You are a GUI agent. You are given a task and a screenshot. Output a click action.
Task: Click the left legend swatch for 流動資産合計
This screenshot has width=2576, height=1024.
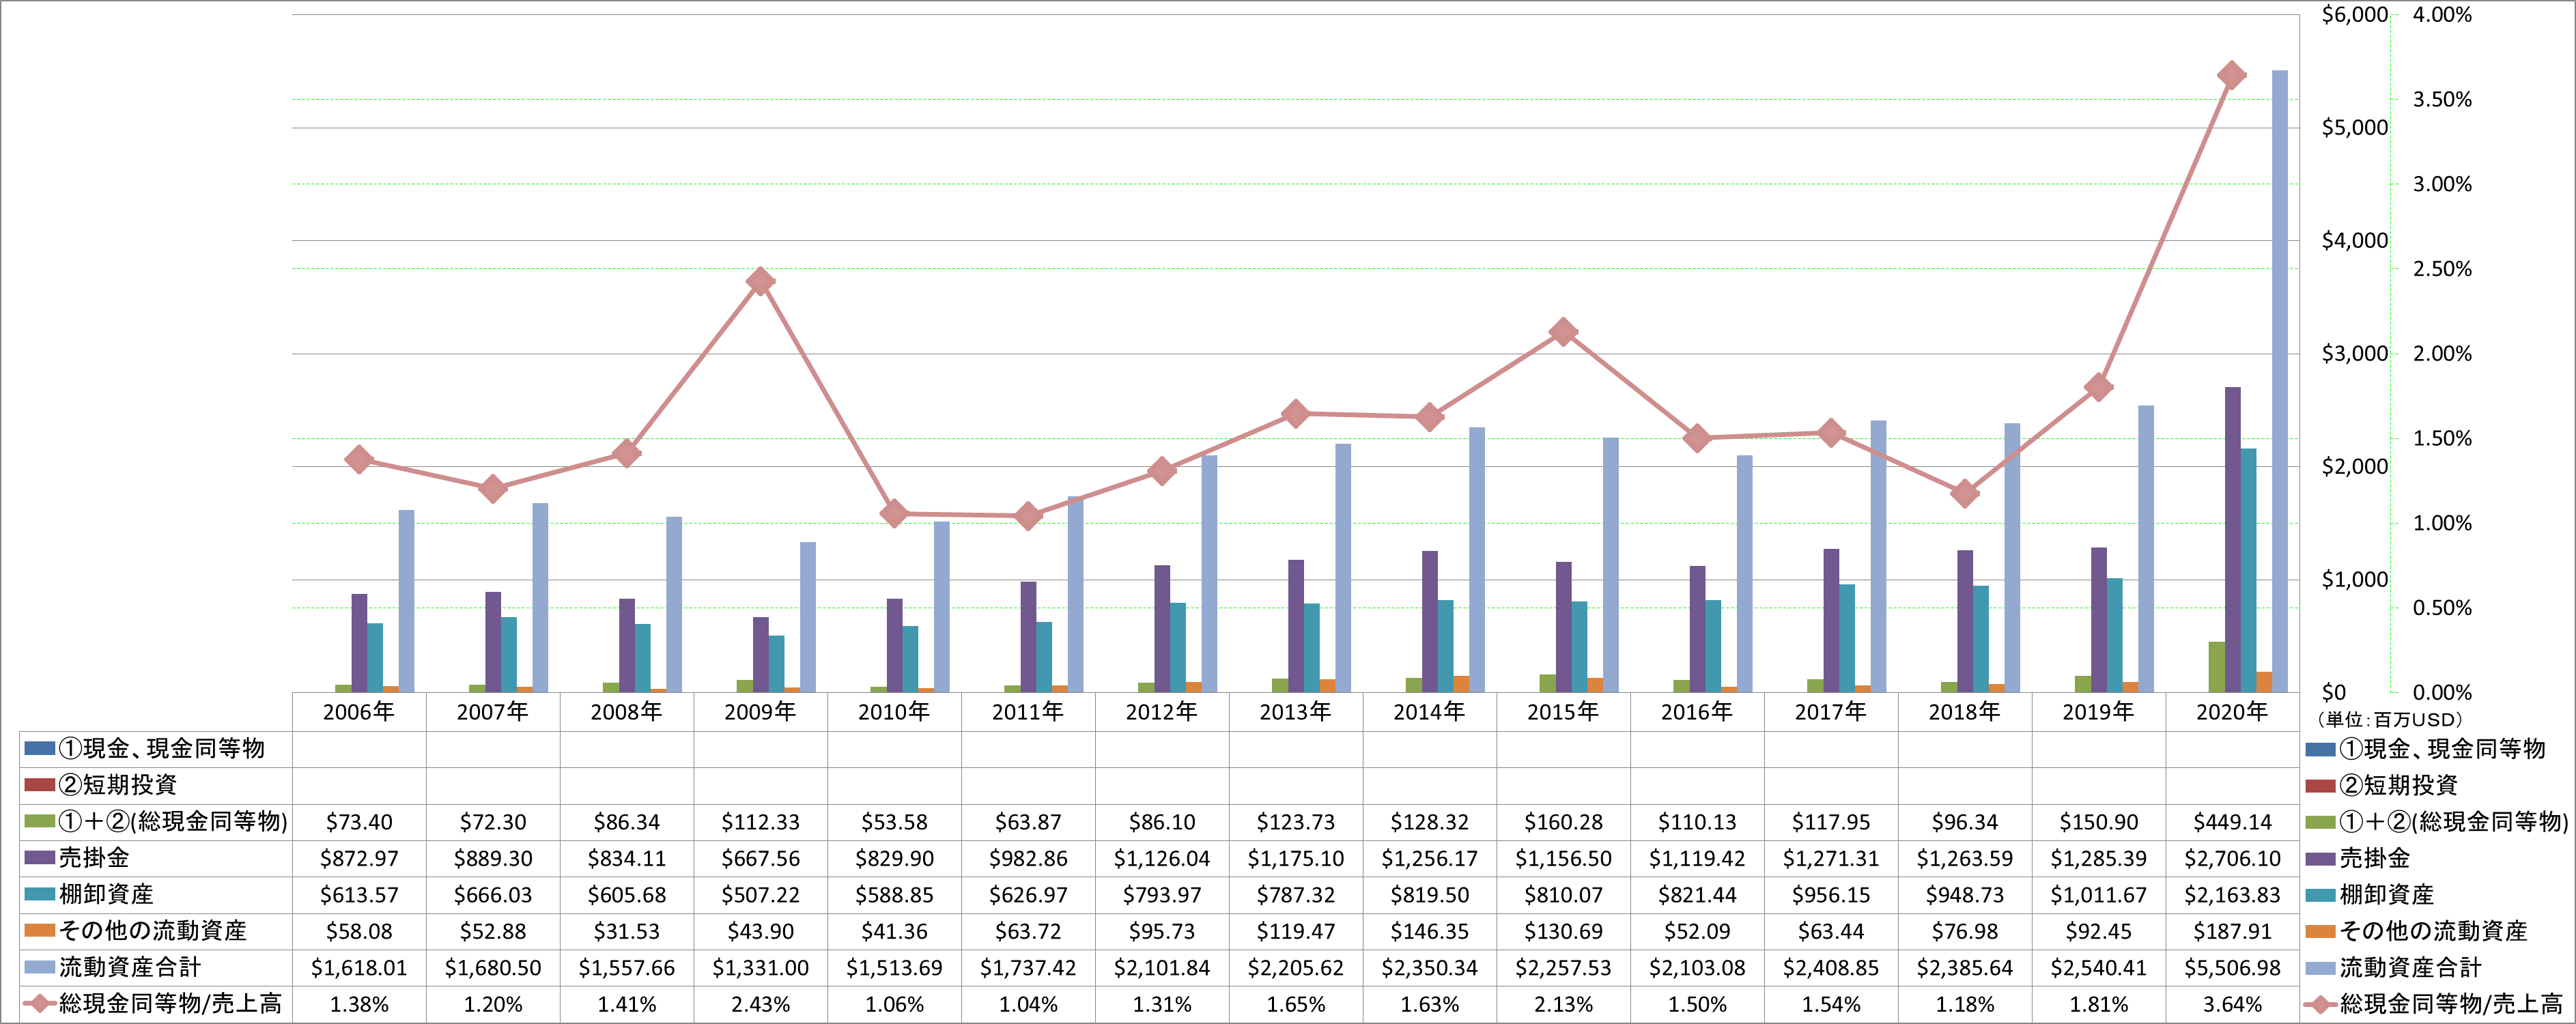coord(39,967)
